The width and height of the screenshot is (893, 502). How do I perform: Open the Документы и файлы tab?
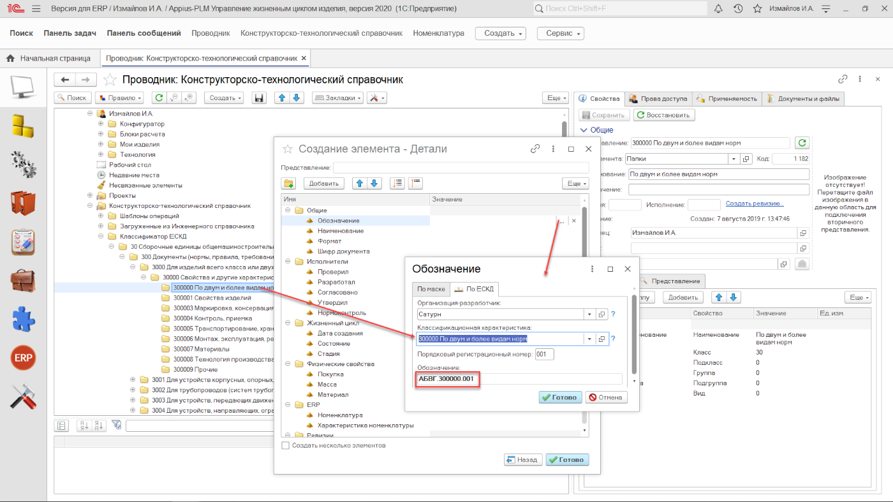[804, 98]
